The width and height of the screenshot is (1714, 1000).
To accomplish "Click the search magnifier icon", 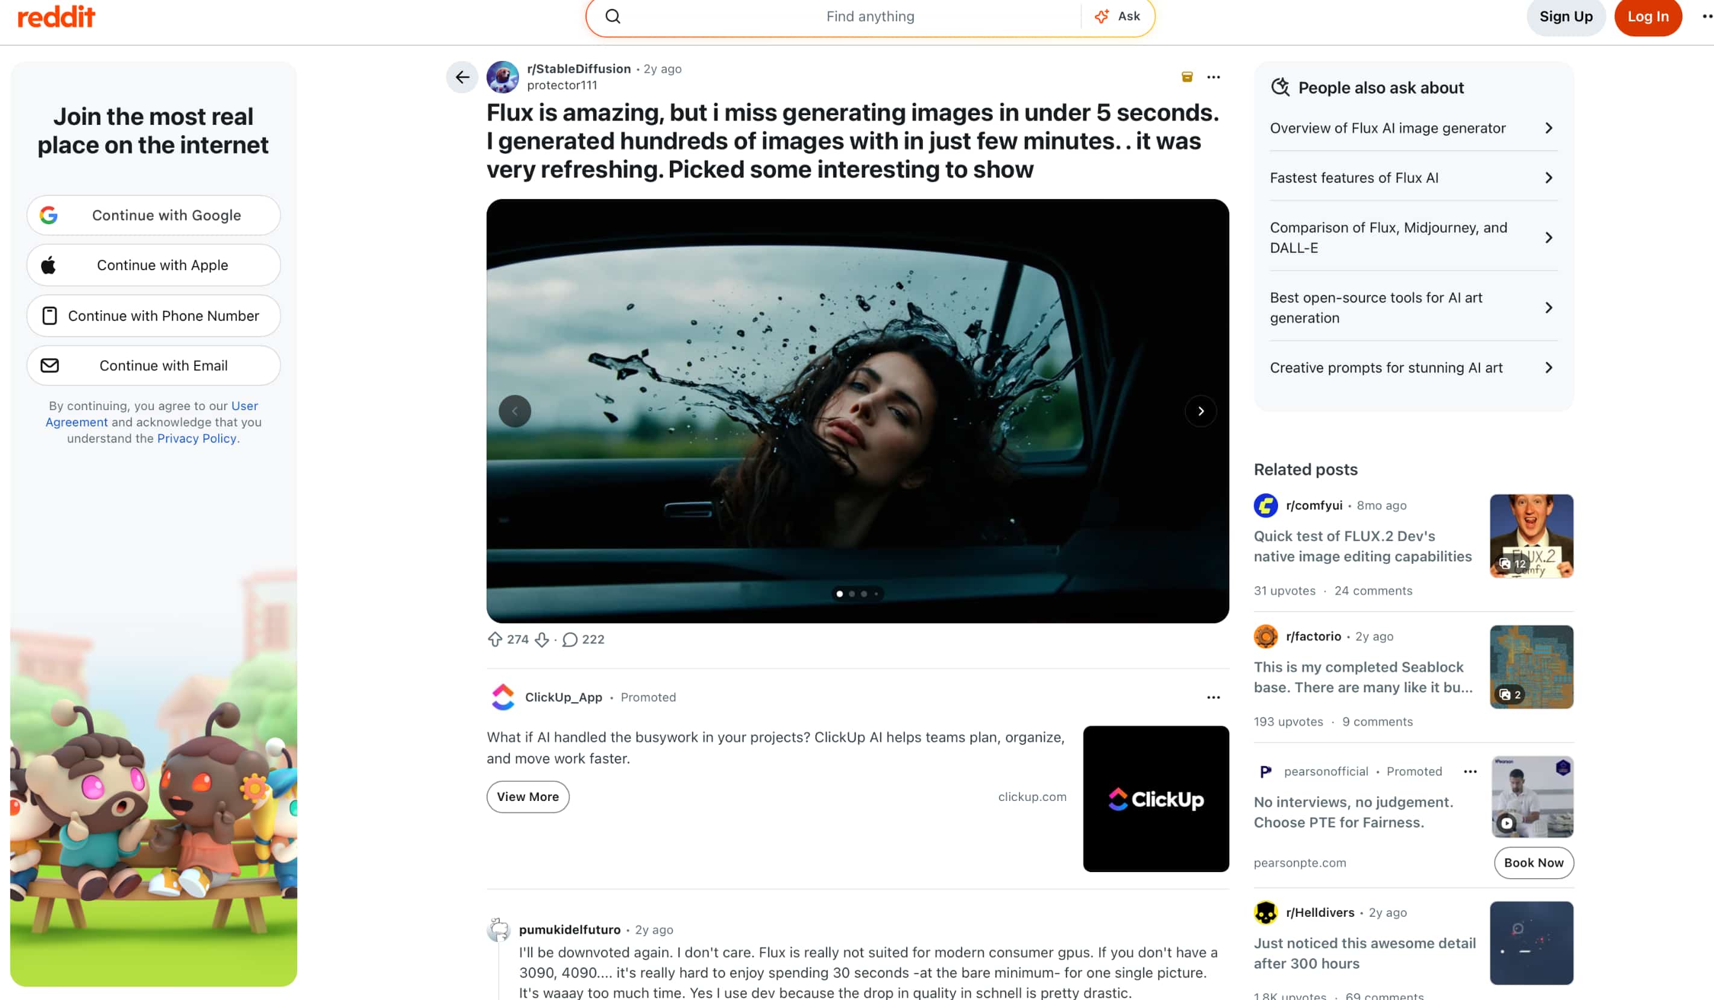I will tap(613, 16).
